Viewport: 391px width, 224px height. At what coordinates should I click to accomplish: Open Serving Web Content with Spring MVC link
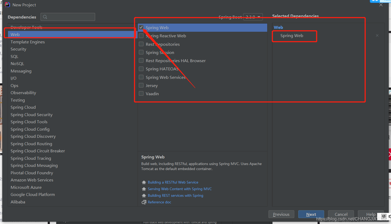tap(180, 189)
